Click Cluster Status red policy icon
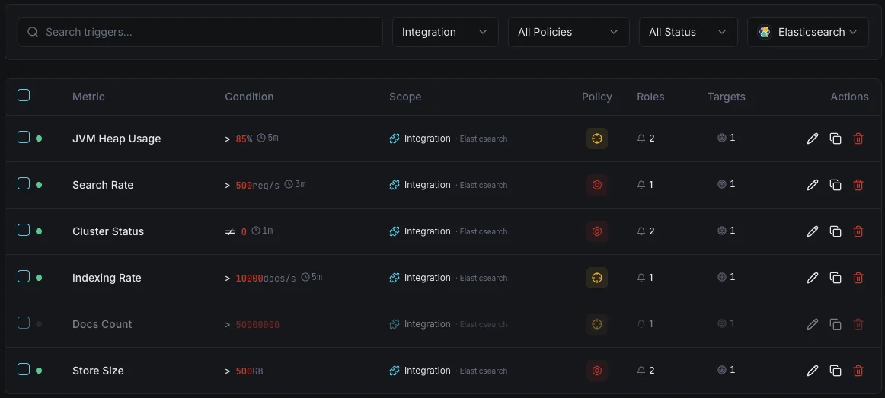 (596, 231)
